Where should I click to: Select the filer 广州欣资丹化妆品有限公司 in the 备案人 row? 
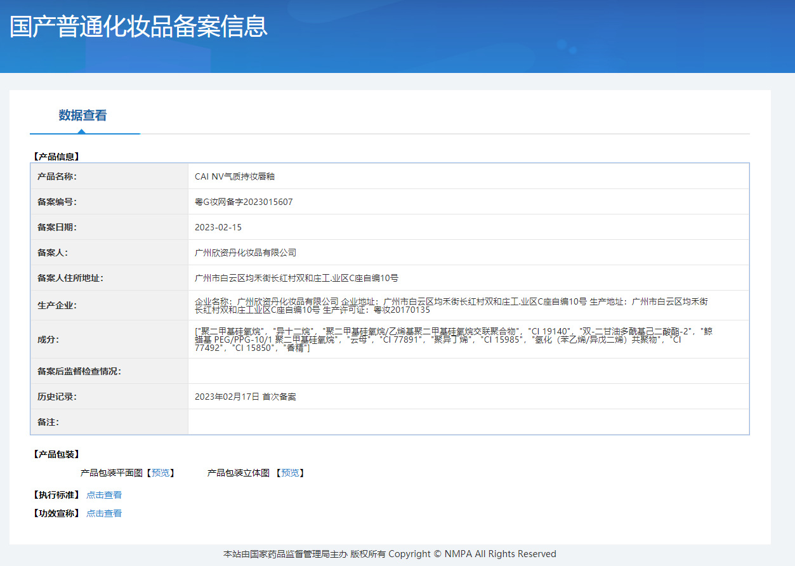[246, 253]
